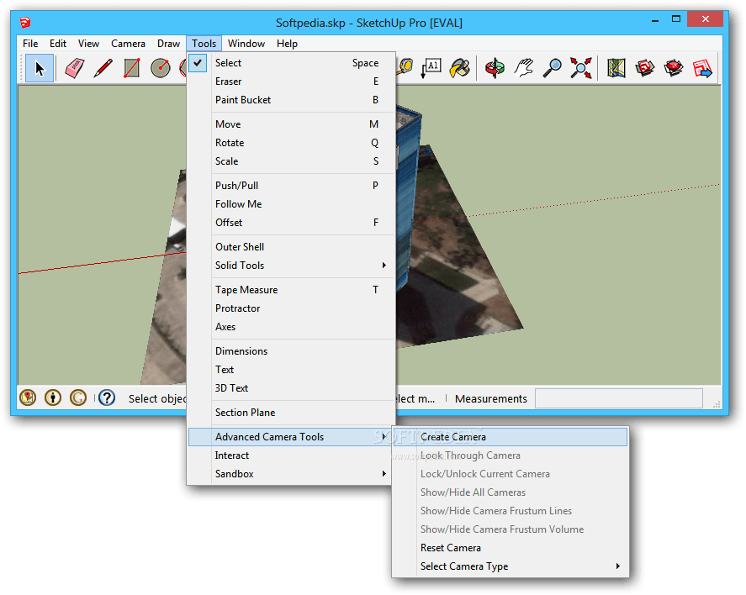The width and height of the screenshot is (746, 595).
Task: Click the Tape Measure toolbar icon
Action: tap(405, 67)
